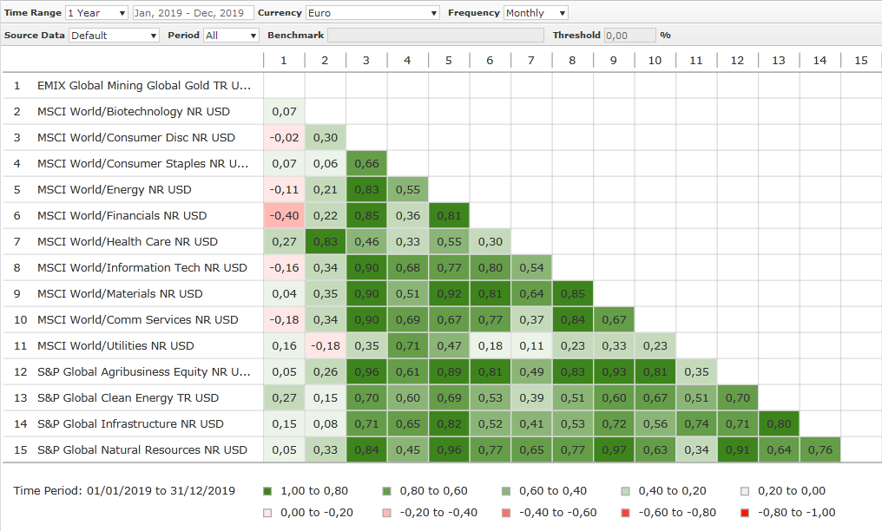Screen dimensions: 882x531
Task: Click the Threshold value field
Action: click(x=629, y=36)
